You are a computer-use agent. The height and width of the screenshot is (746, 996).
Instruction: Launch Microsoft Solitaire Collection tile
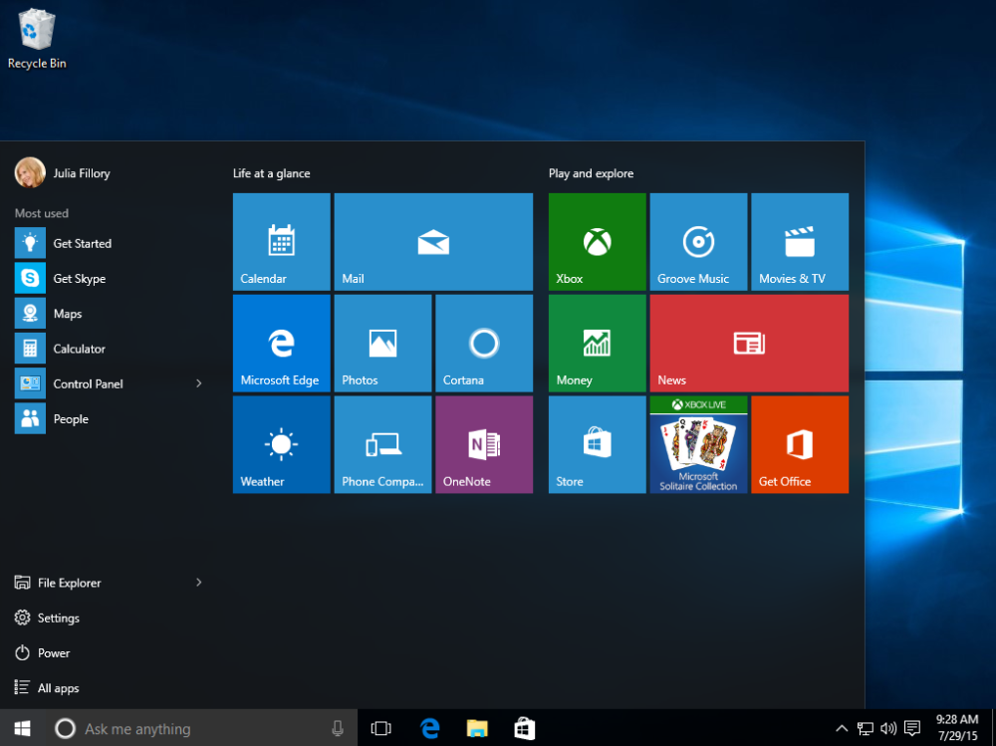[x=699, y=445]
